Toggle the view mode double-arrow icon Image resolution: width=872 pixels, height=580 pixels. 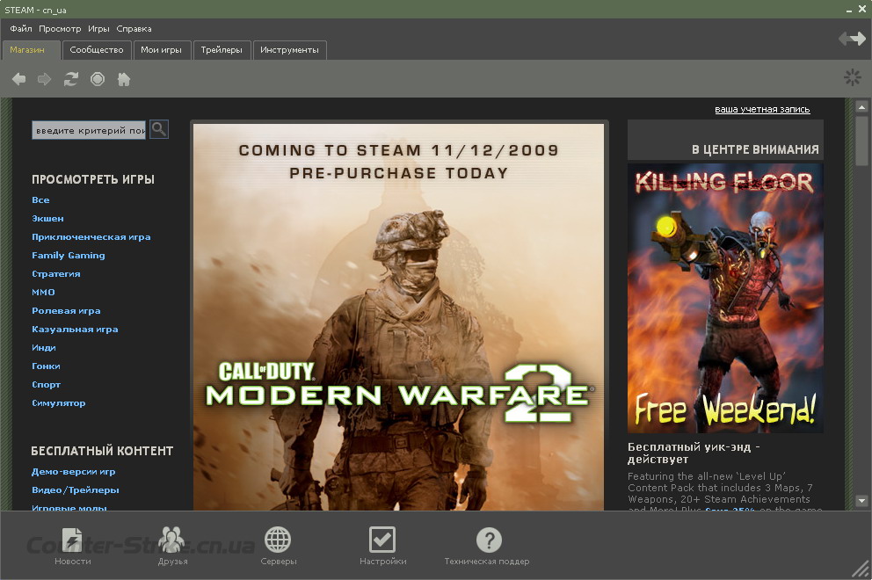click(x=852, y=39)
